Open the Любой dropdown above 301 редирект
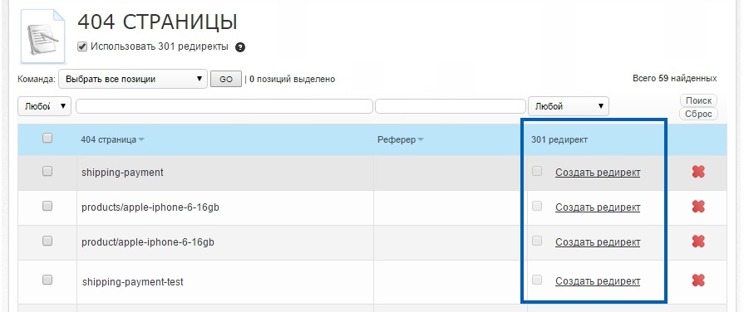The height and width of the screenshot is (312, 744). click(x=569, y=106)
